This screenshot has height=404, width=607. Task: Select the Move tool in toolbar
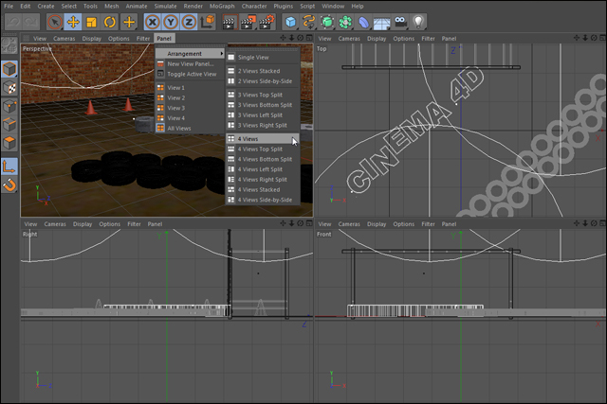pyautogui.click(x=72, y=21)
